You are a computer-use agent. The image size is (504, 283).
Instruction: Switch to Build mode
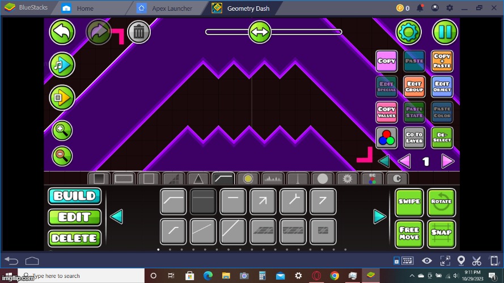tap(75, 196)
